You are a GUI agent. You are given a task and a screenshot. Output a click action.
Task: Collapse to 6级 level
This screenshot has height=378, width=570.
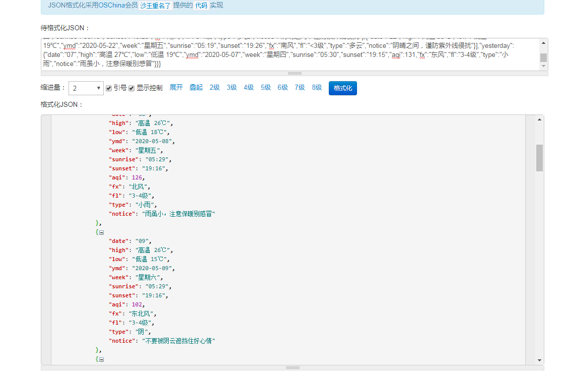[283, 87]
